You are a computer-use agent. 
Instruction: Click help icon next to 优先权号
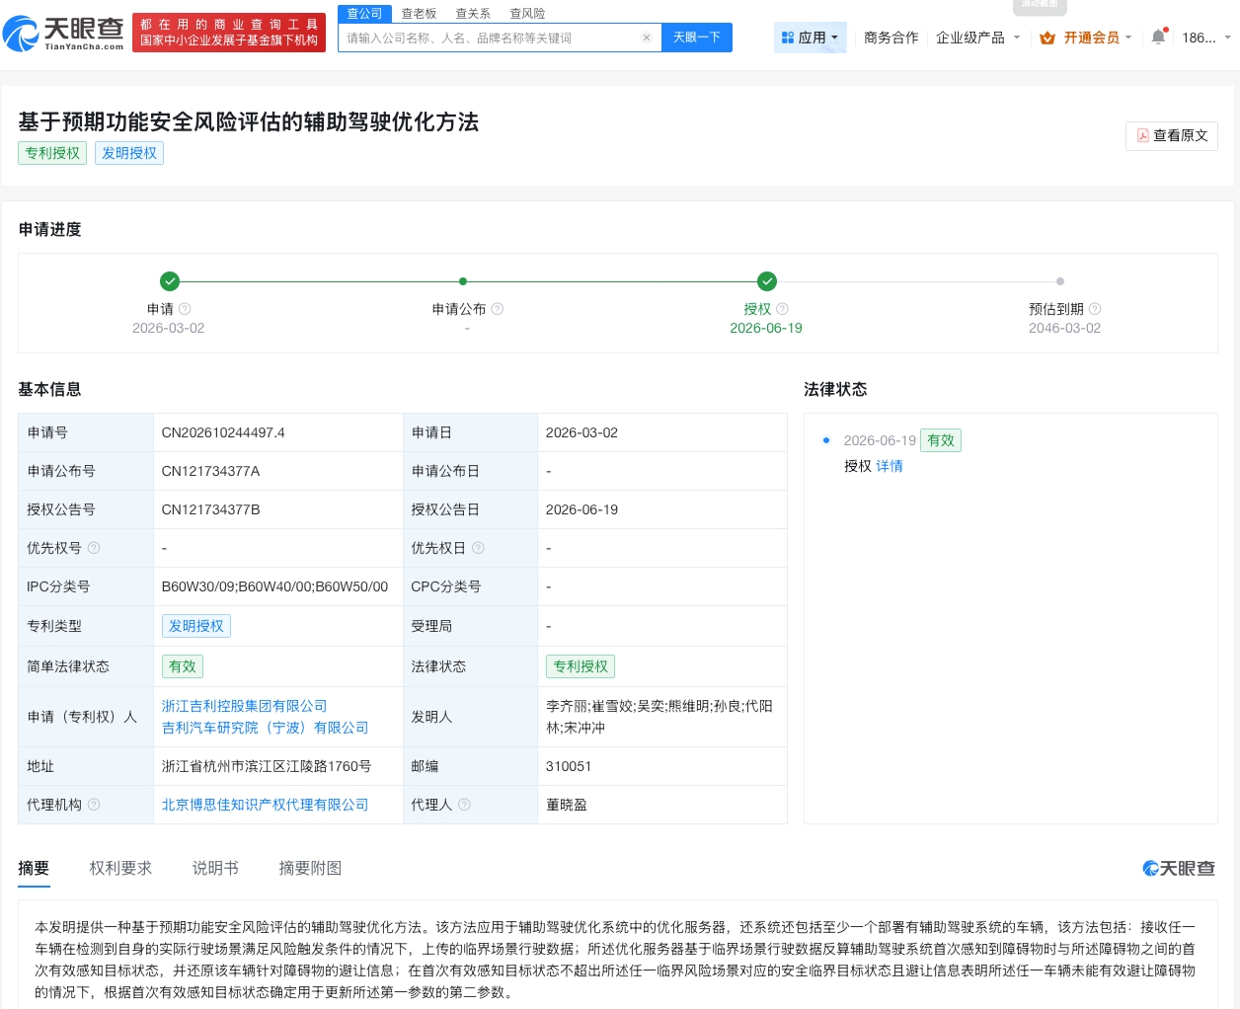pos(94,548)
